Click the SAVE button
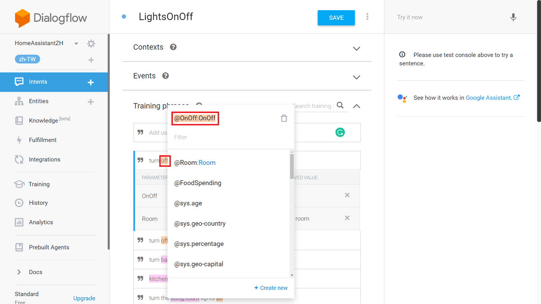The height and width of the screenshot is (304, 541). point(336,18)
